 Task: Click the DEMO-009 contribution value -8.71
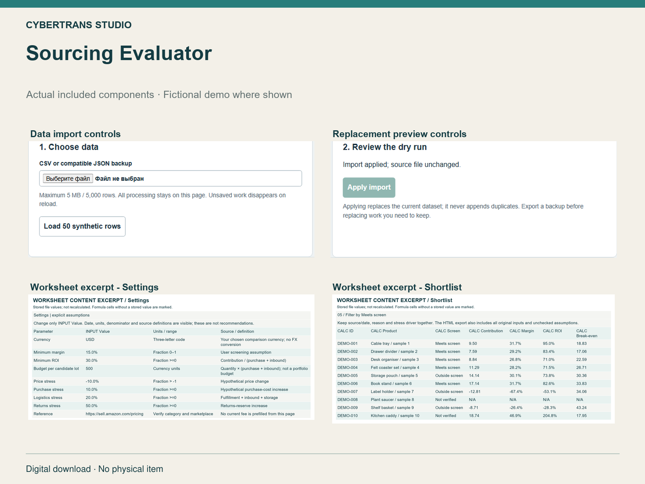tap(474, 407)
